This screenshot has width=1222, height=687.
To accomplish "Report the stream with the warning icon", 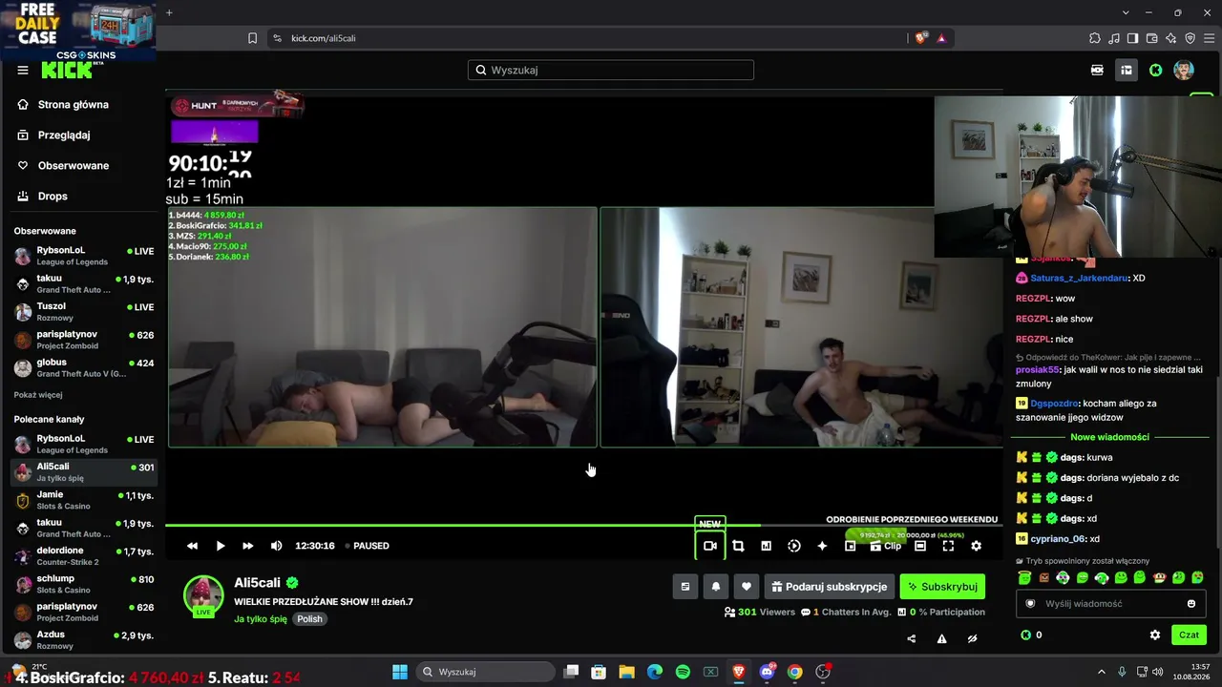I will point(941,639).
